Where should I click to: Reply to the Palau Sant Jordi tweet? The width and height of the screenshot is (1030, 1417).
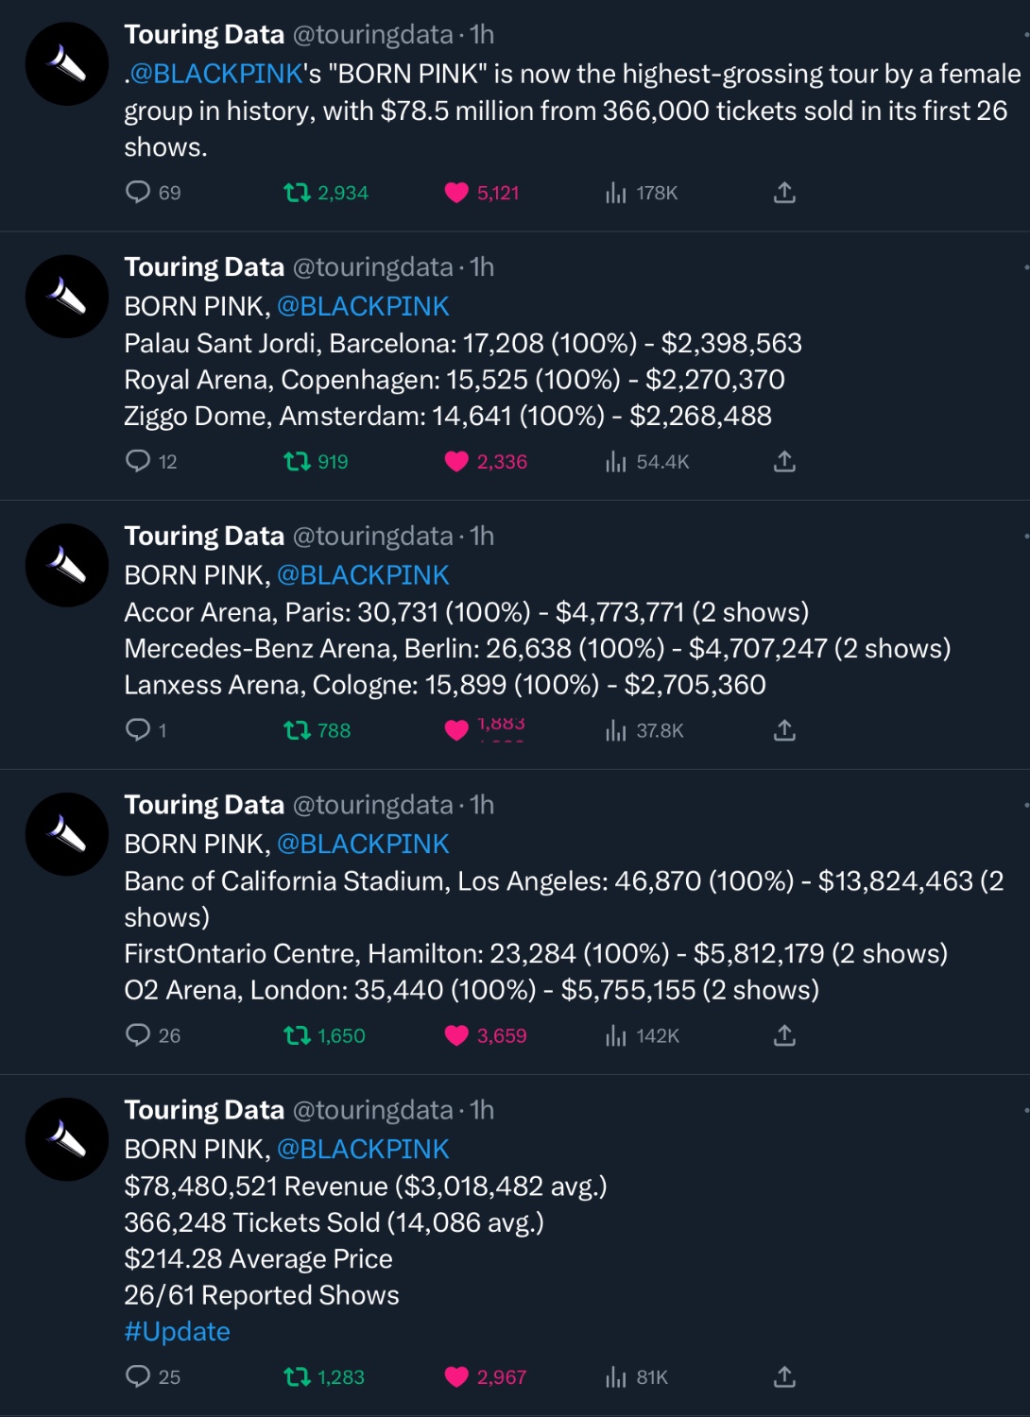(151, 461)
